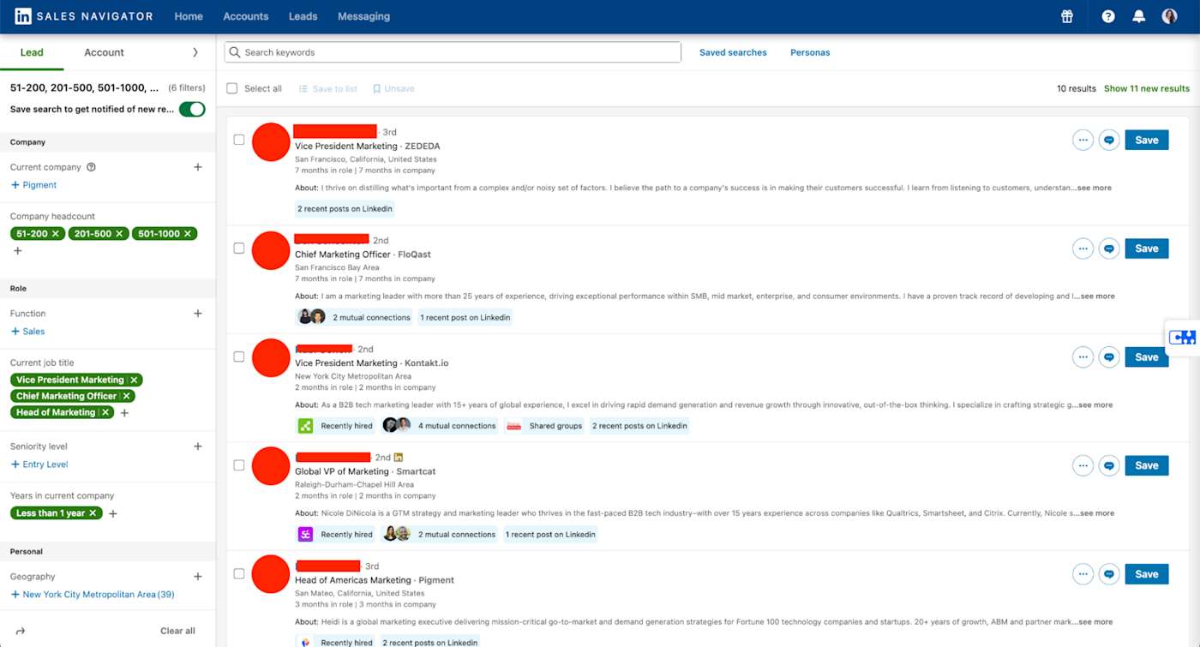Image resolution: width=1200 pixels, height=647 pixels.
Task: Remove the Head of Marketing title filter
Action: 105,412
